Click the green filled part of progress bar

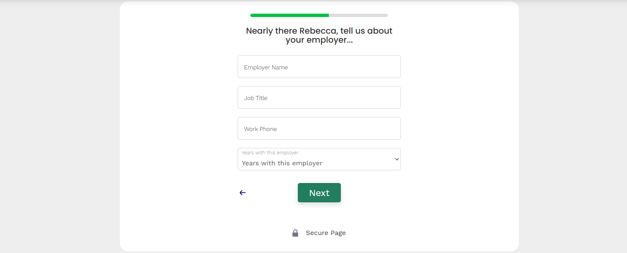(289, 15)
